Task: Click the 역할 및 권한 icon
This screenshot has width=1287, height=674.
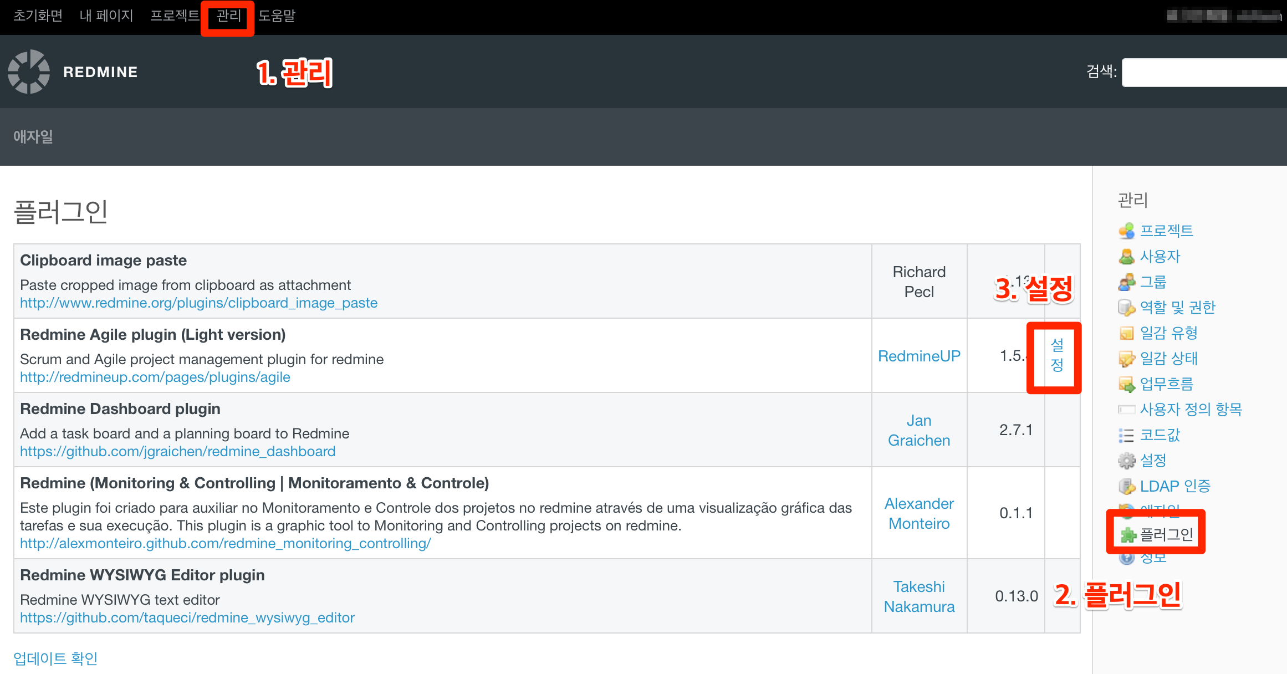Action: click(1126, 307)
